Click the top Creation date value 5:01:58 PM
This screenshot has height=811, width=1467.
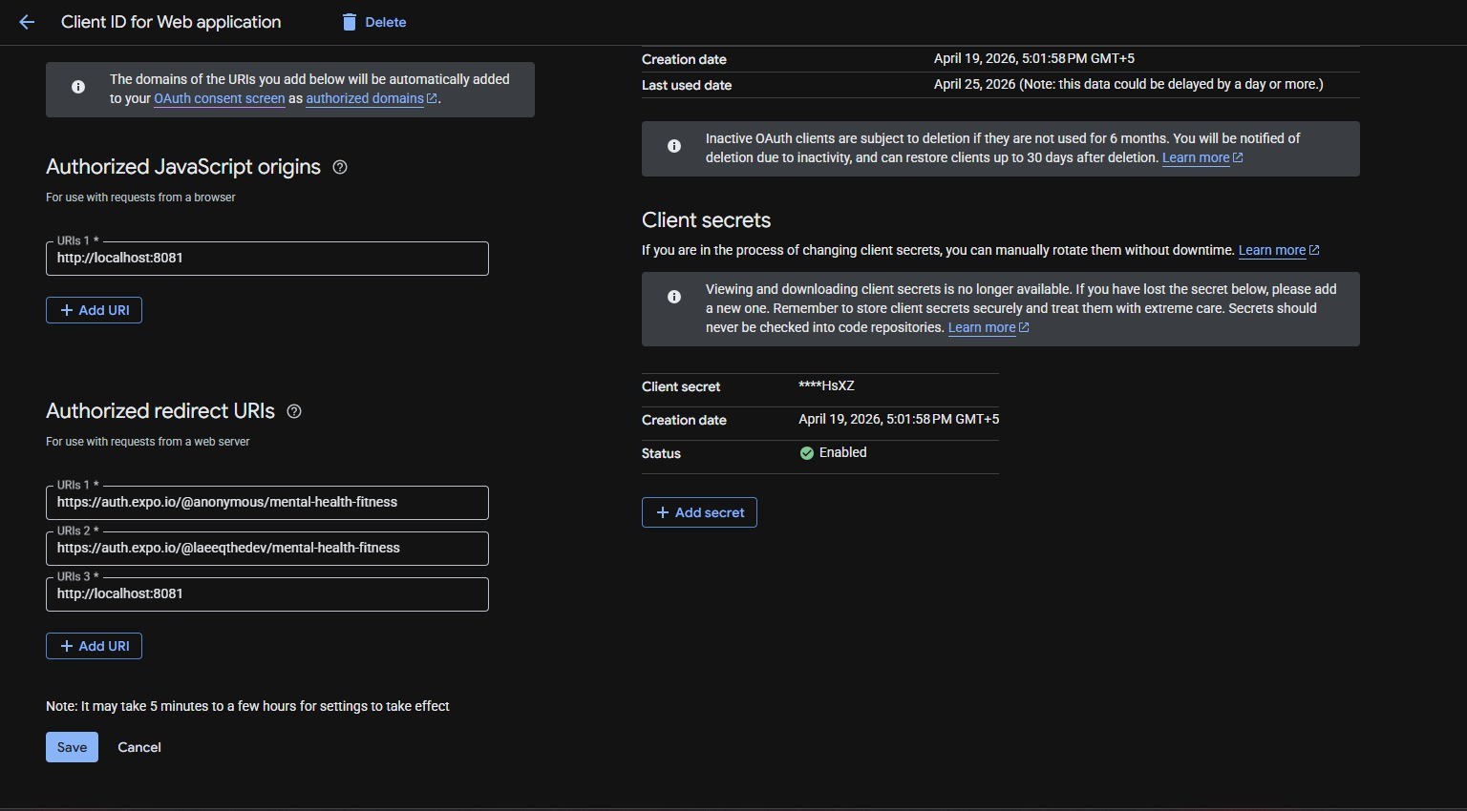coord(1034,58)
